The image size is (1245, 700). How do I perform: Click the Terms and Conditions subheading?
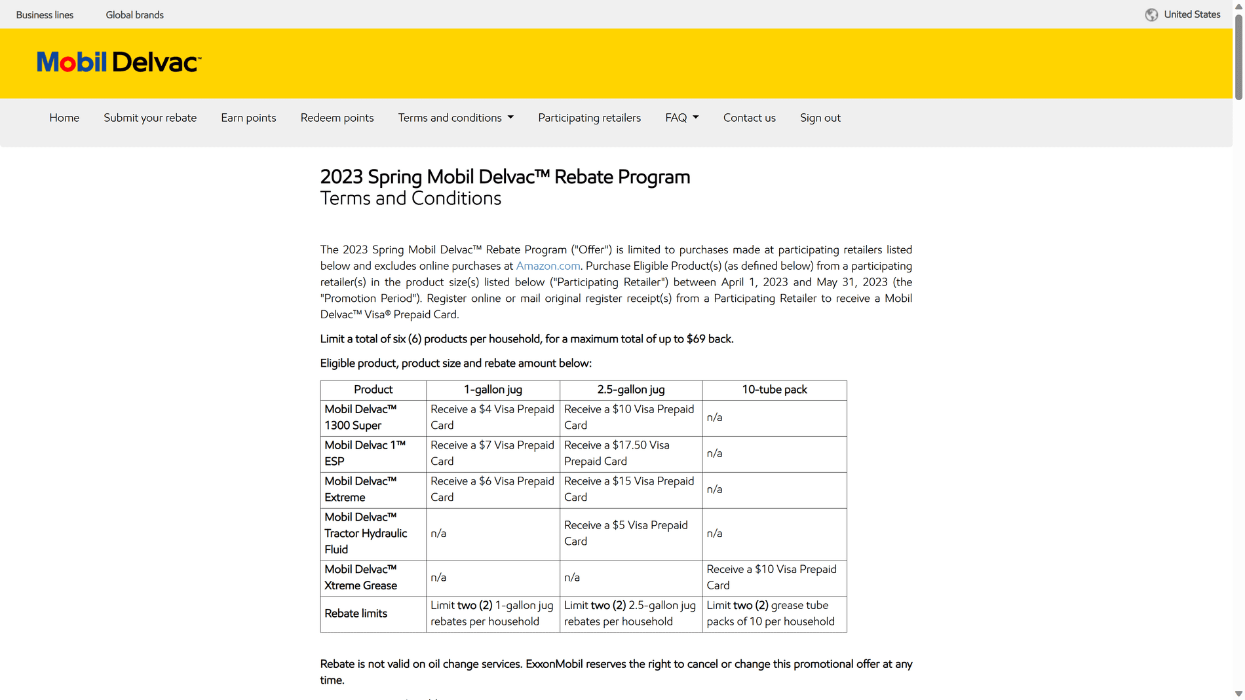(410, 198)
